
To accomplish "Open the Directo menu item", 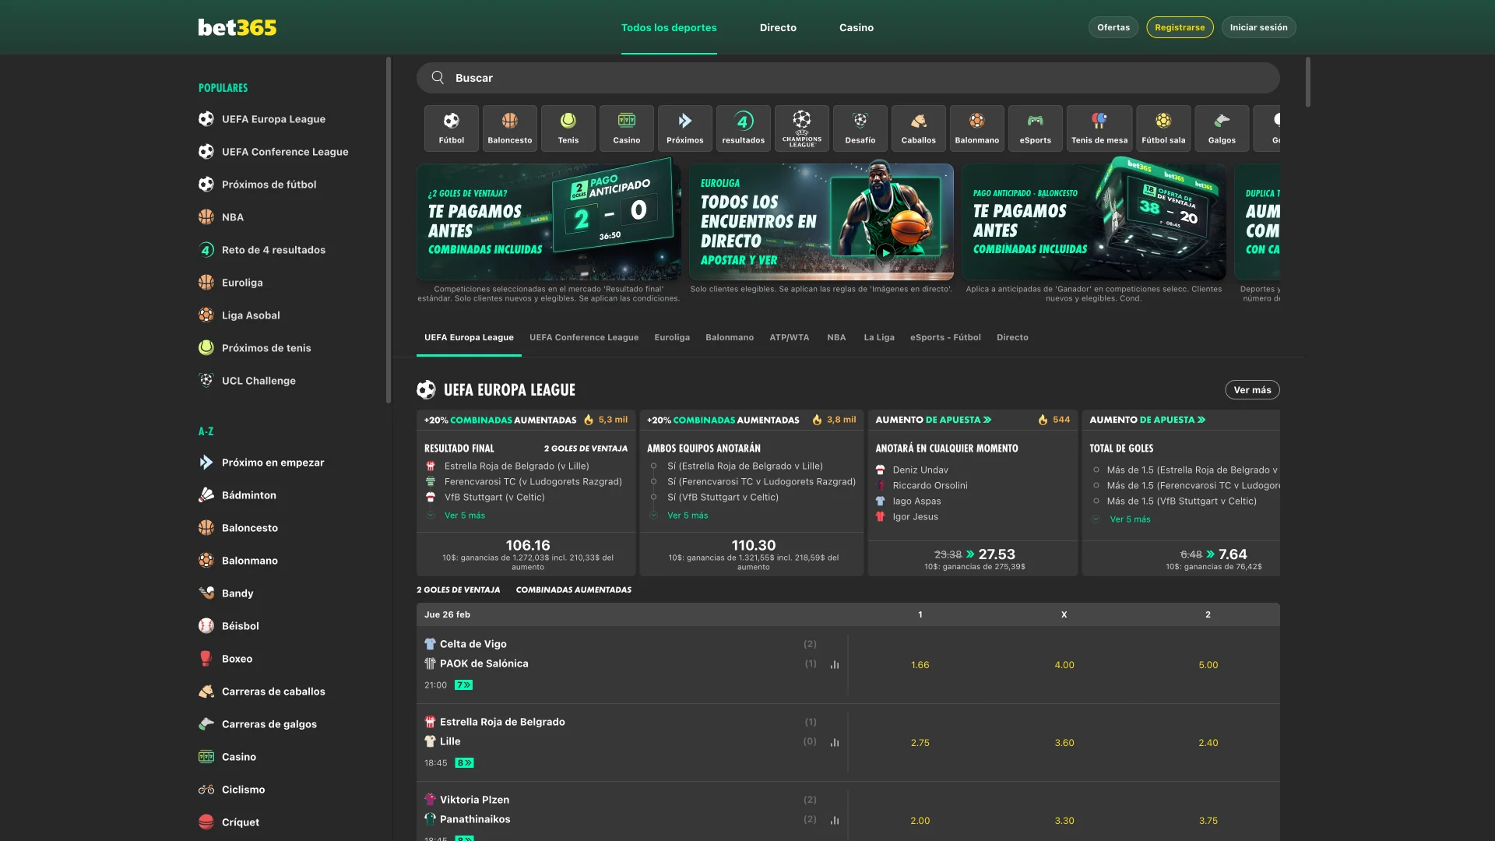I will coord(778,27).
